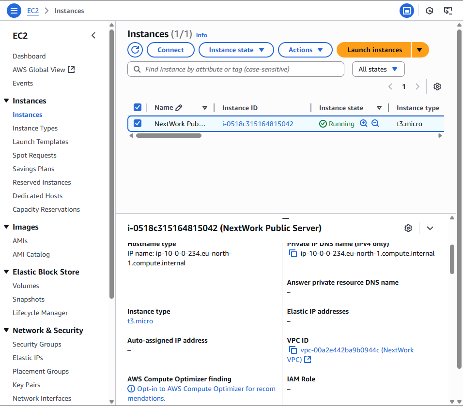Open the hamburger navigation menu
This screenshot has height=406, width=463.
pos(14,11)
